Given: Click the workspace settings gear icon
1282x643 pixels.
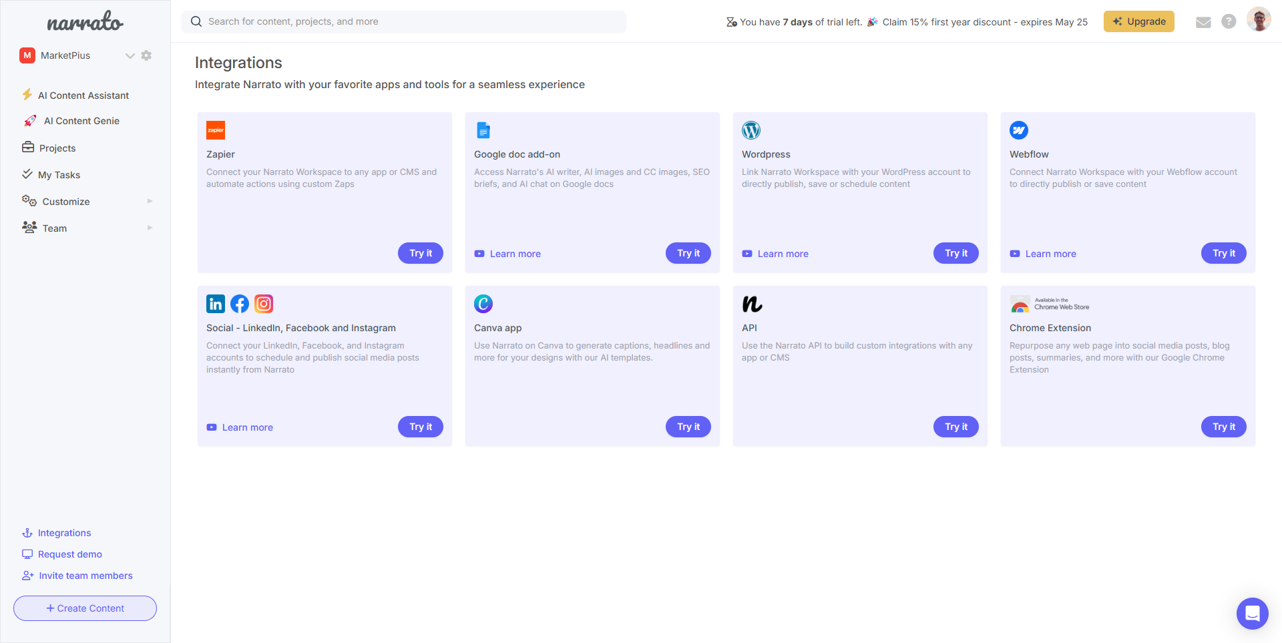Looking at the screenshot, I should pyautogui.click(x=146, y=55).
